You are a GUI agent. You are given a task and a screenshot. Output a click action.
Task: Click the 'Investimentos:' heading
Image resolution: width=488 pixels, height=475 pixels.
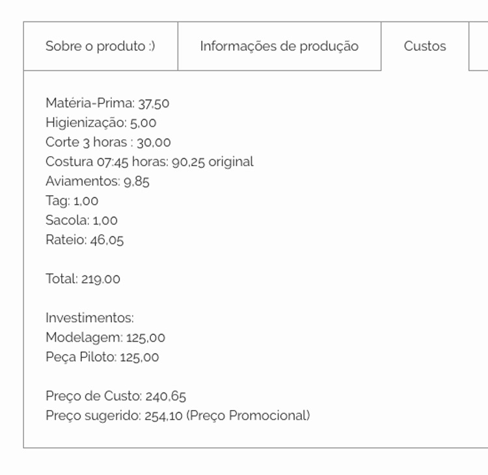[89, 318]
